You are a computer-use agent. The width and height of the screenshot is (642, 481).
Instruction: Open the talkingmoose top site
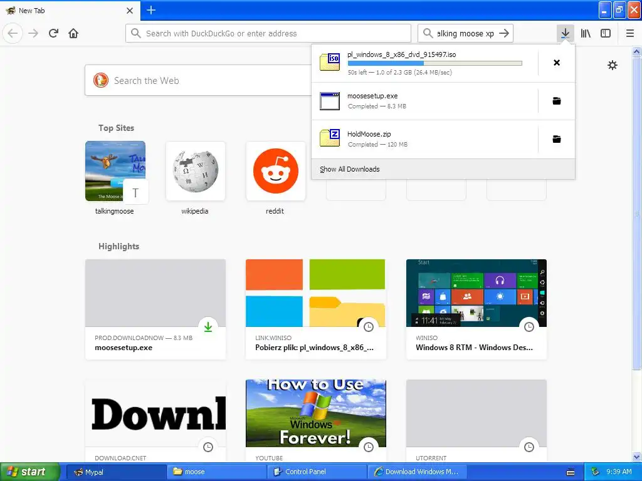tap(115, 171)
